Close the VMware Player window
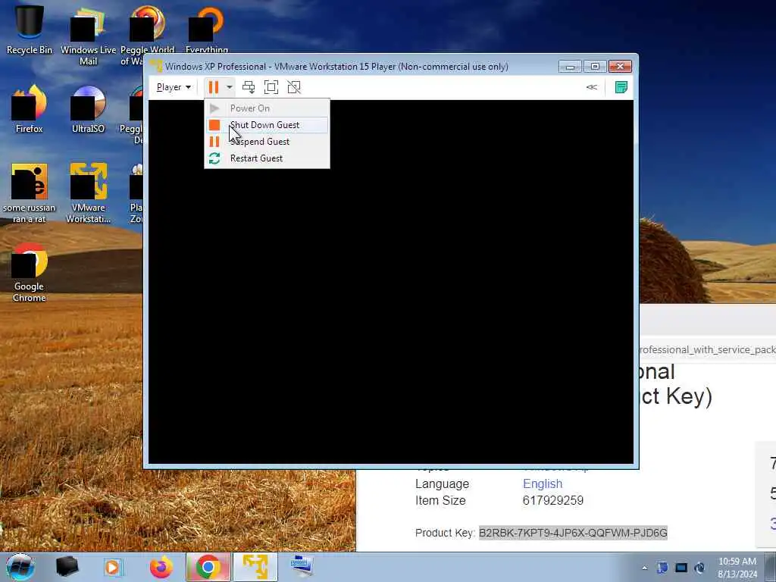This screenshot has width=776, height=582. click(x=620, y=67)
